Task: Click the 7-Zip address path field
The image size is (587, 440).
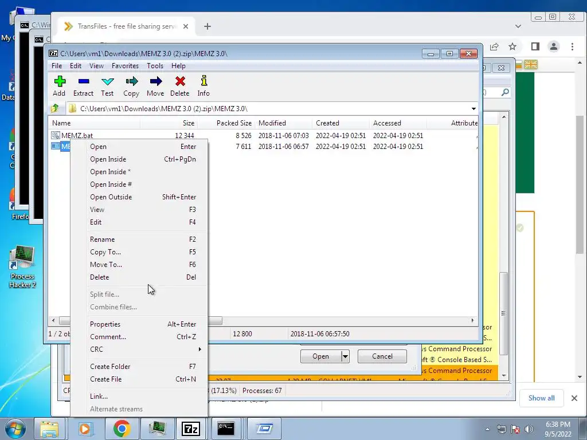Action: [x=268, y=109]
